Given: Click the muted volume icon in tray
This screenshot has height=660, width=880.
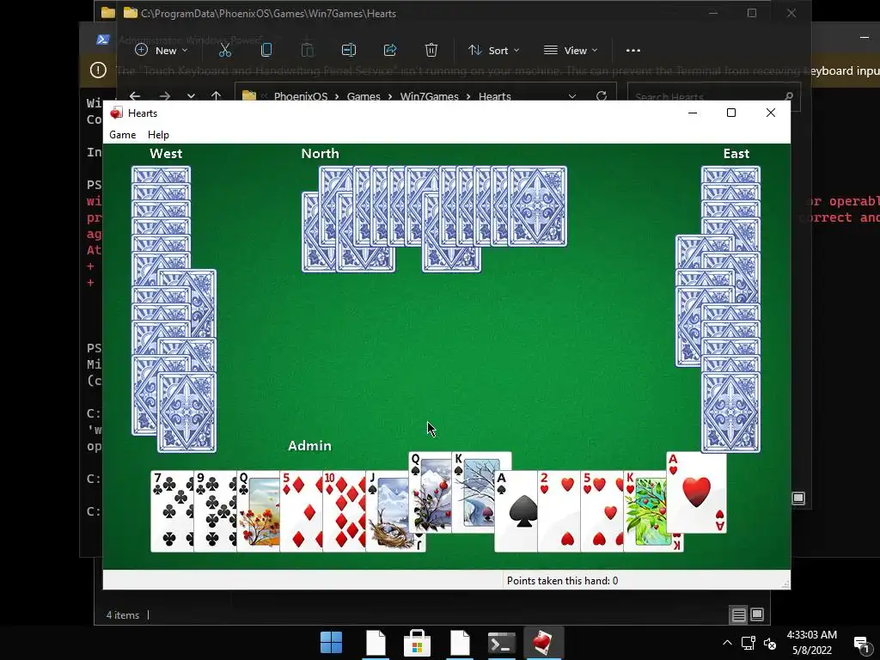Looking at the screenshot, I should [770, 643].
